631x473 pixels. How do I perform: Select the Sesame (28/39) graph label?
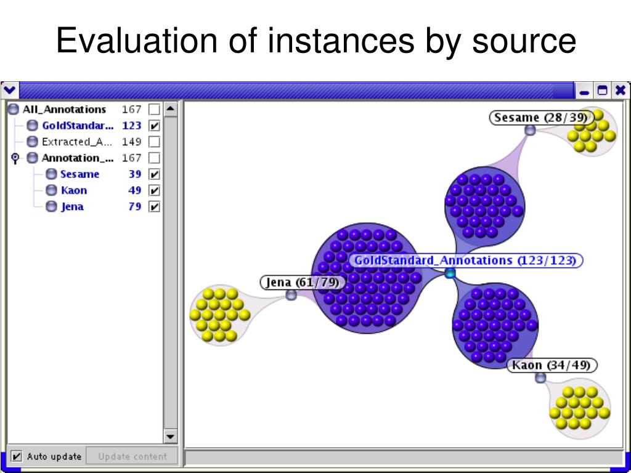coord(542,118)
